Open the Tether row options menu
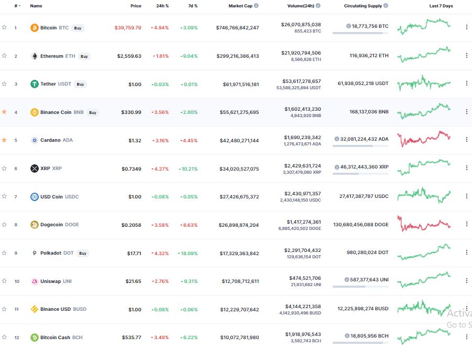The image size is (472, 347). 467,83
